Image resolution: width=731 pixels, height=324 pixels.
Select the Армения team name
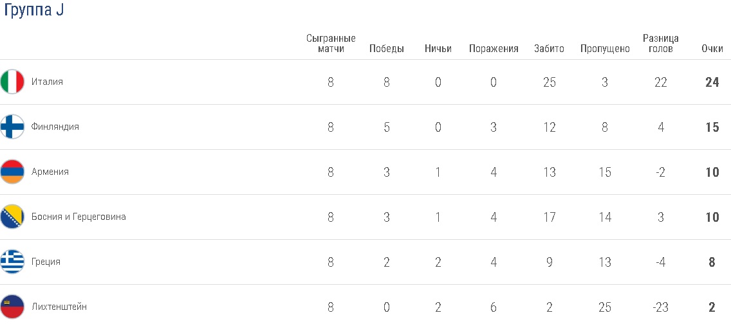click(x=50, y=172)
